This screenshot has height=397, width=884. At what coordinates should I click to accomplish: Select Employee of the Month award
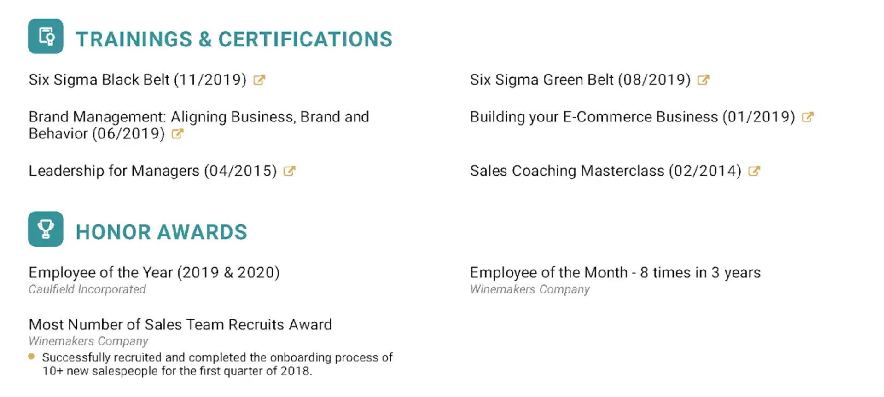tap(615, 273)
